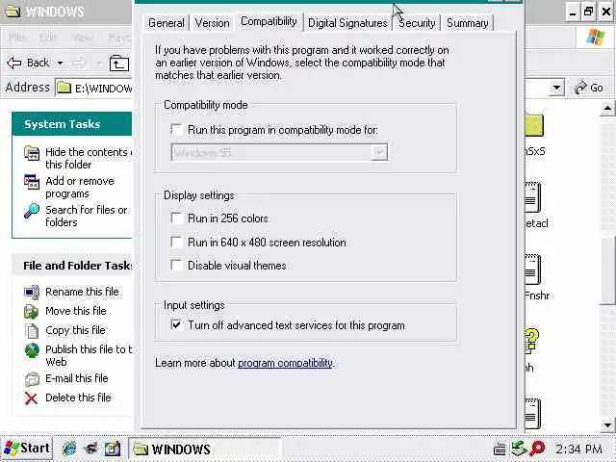The width and height of the screenshot is (616, 462).
Task: Click the Rename this file icon
Action: [x=32, y=292]
